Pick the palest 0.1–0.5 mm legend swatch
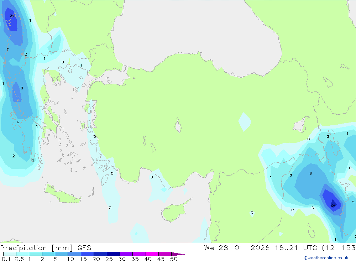 pyautogui.click(x=10, y=254)
